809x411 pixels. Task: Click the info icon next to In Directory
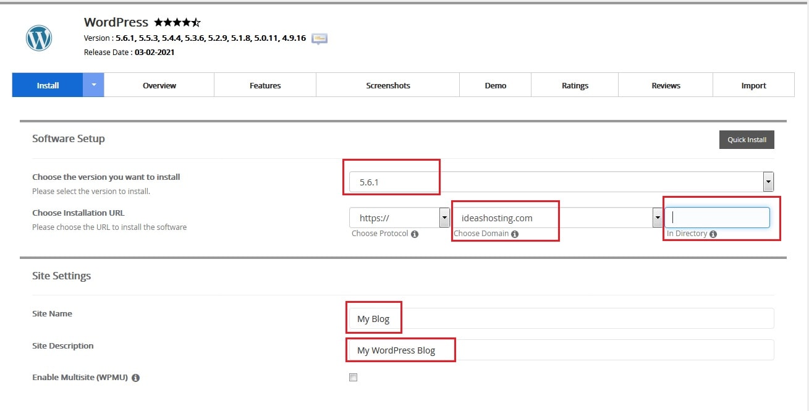(x=713, y=234)
